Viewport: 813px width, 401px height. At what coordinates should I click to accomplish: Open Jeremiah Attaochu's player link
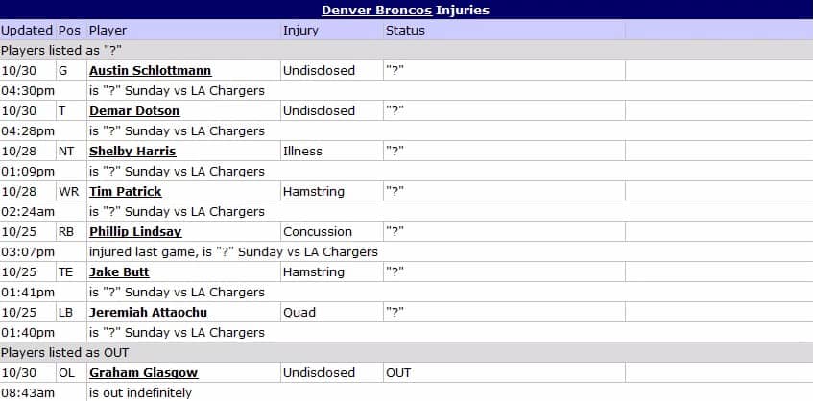(148, 312)
